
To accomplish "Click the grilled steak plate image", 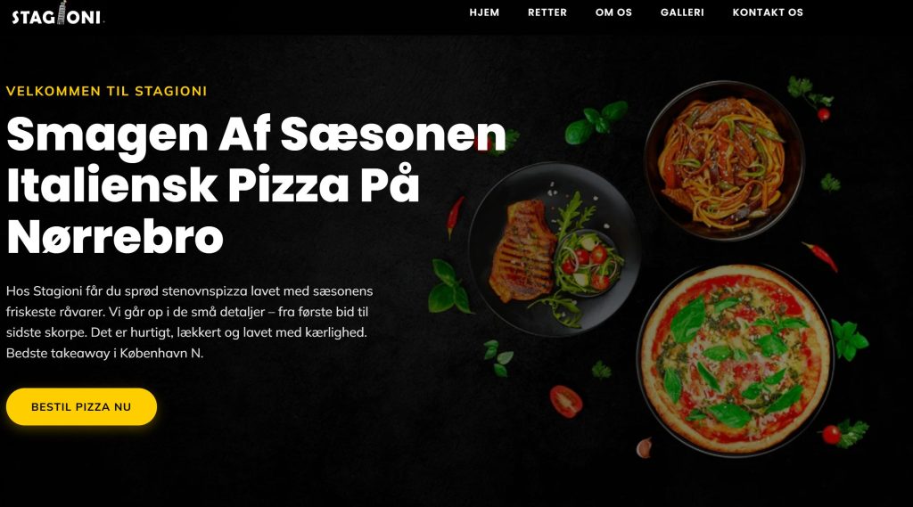I will (554, 249).
